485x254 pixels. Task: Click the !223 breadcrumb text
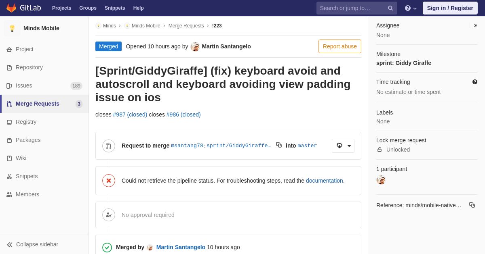217,26
